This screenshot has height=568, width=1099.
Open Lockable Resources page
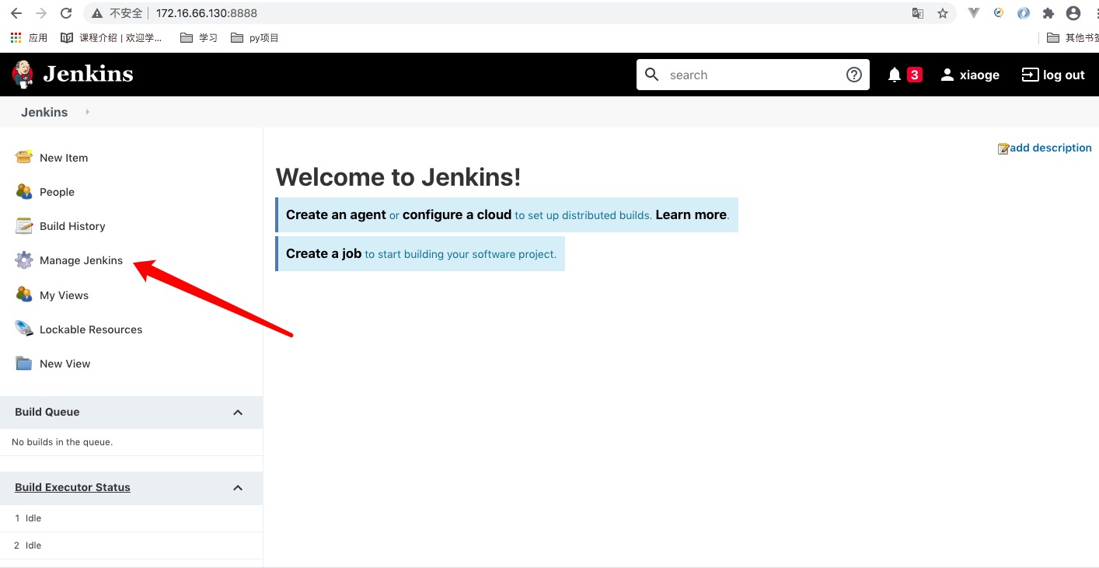pyautogui.click(x=91, y=329)
